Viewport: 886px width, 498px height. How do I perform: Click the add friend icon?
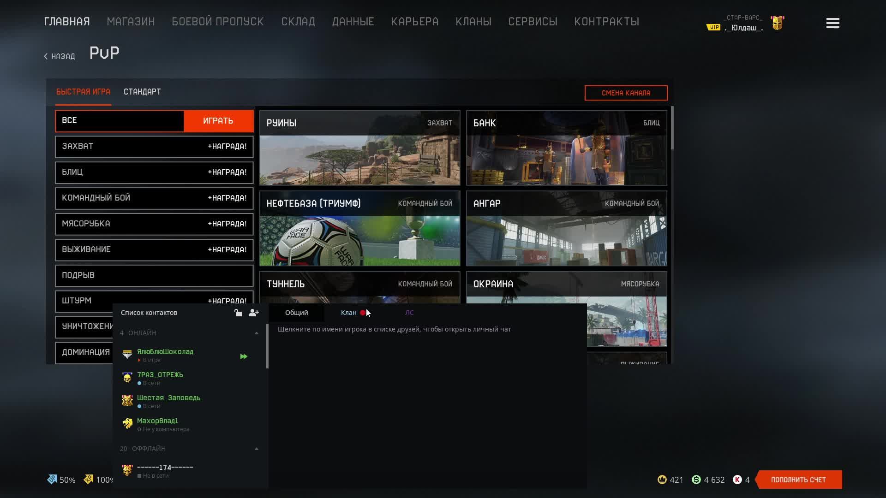point(253,313)
